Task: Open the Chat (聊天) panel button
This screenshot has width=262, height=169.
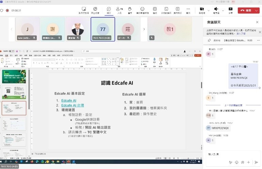Action: pyautogui.click(x=109, y=10)
